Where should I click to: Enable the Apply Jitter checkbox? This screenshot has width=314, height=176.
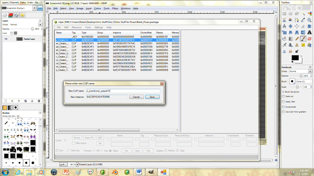coord(283,101)
